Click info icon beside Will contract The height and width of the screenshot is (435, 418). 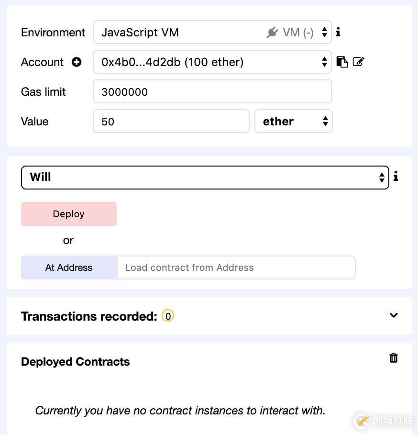pos(396,177)
